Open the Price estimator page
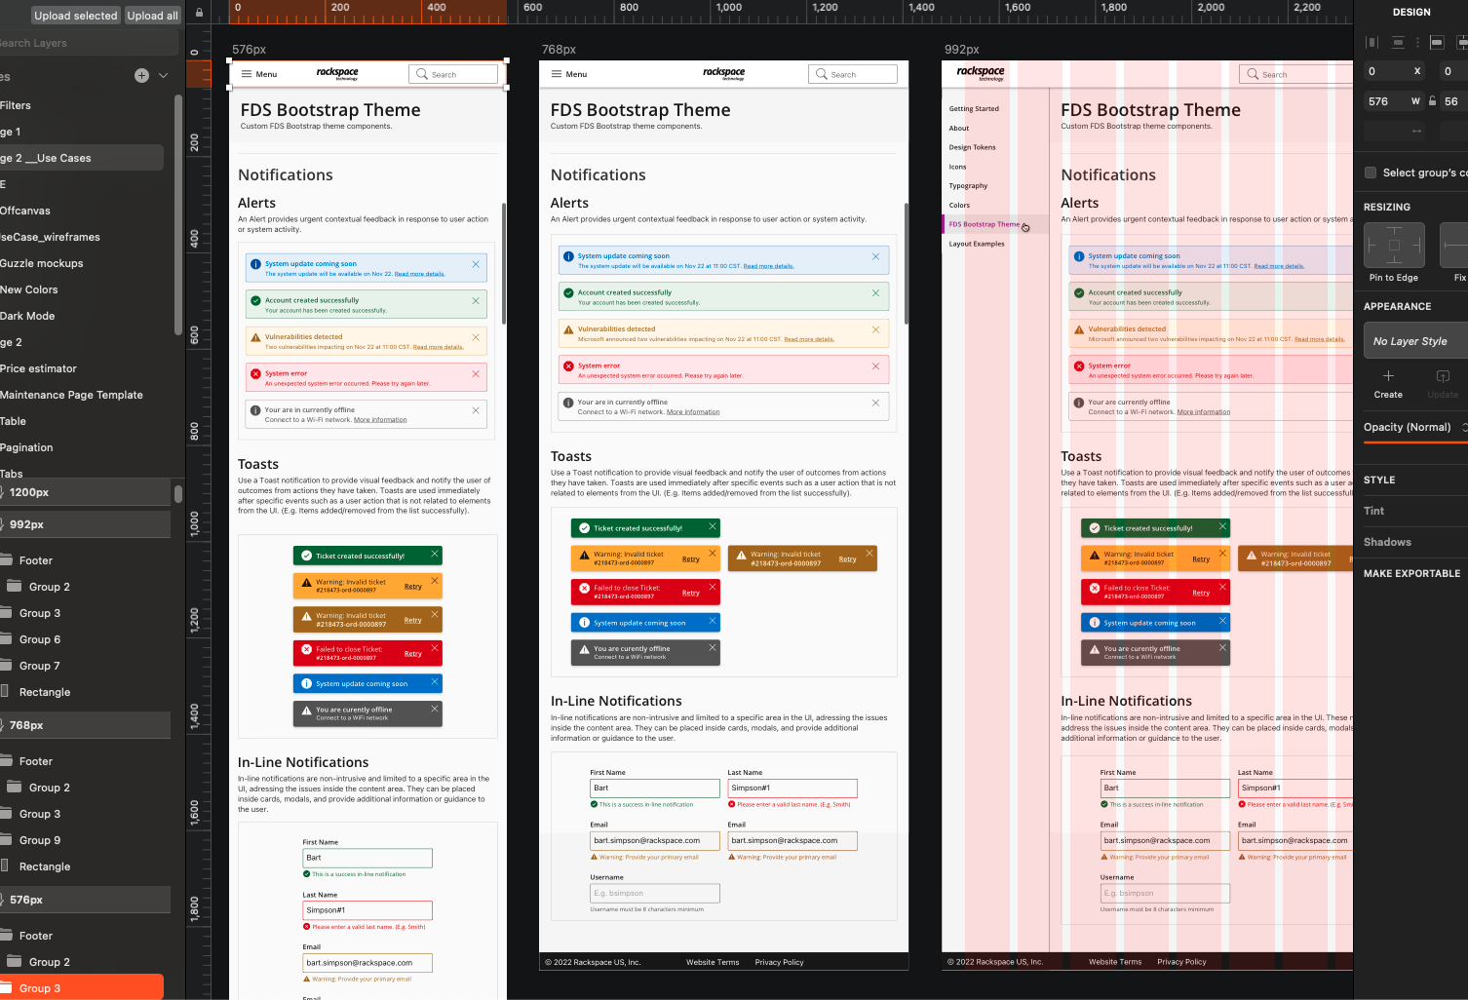Image resolution: width=1468 pixels, height=1000 pixels. (39, 368)
